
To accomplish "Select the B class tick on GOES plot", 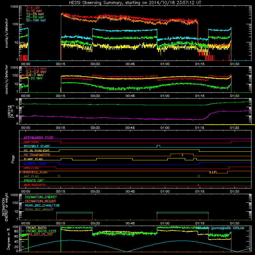I will tap(17, 116).
